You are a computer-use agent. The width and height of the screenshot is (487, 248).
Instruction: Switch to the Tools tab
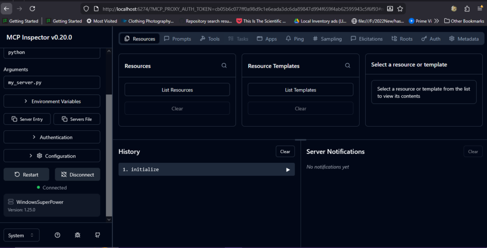tap(210, 39)
